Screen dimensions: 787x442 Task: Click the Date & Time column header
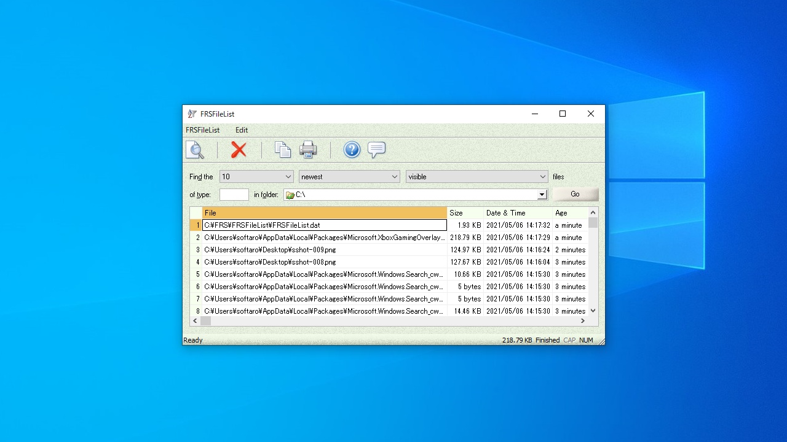point(518,213)
